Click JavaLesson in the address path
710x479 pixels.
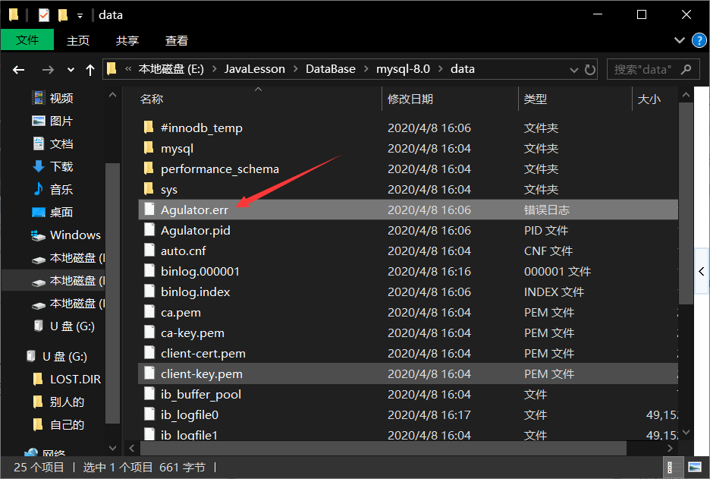pyautogui.click(x=254, y=69)
